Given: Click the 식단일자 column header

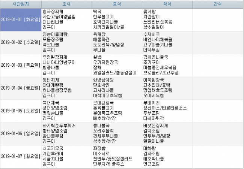Looking at the screenshot, I should [21, 4].
